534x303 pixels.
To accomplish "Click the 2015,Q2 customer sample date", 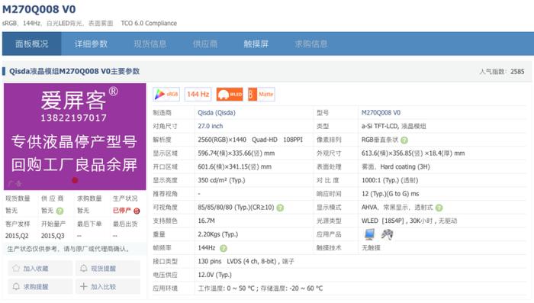I will point(17,236).
